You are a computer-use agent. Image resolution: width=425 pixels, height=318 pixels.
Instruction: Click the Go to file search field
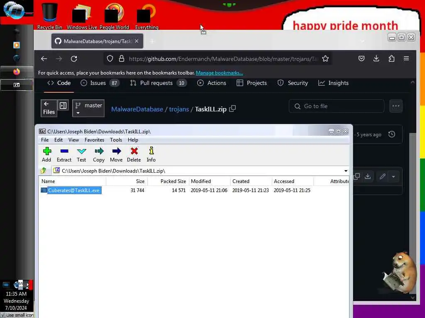(x=336, y=106)
